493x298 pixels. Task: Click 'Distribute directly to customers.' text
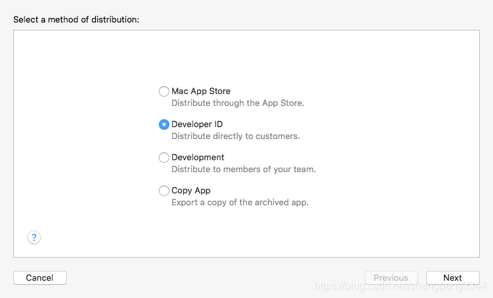[236, 136]
